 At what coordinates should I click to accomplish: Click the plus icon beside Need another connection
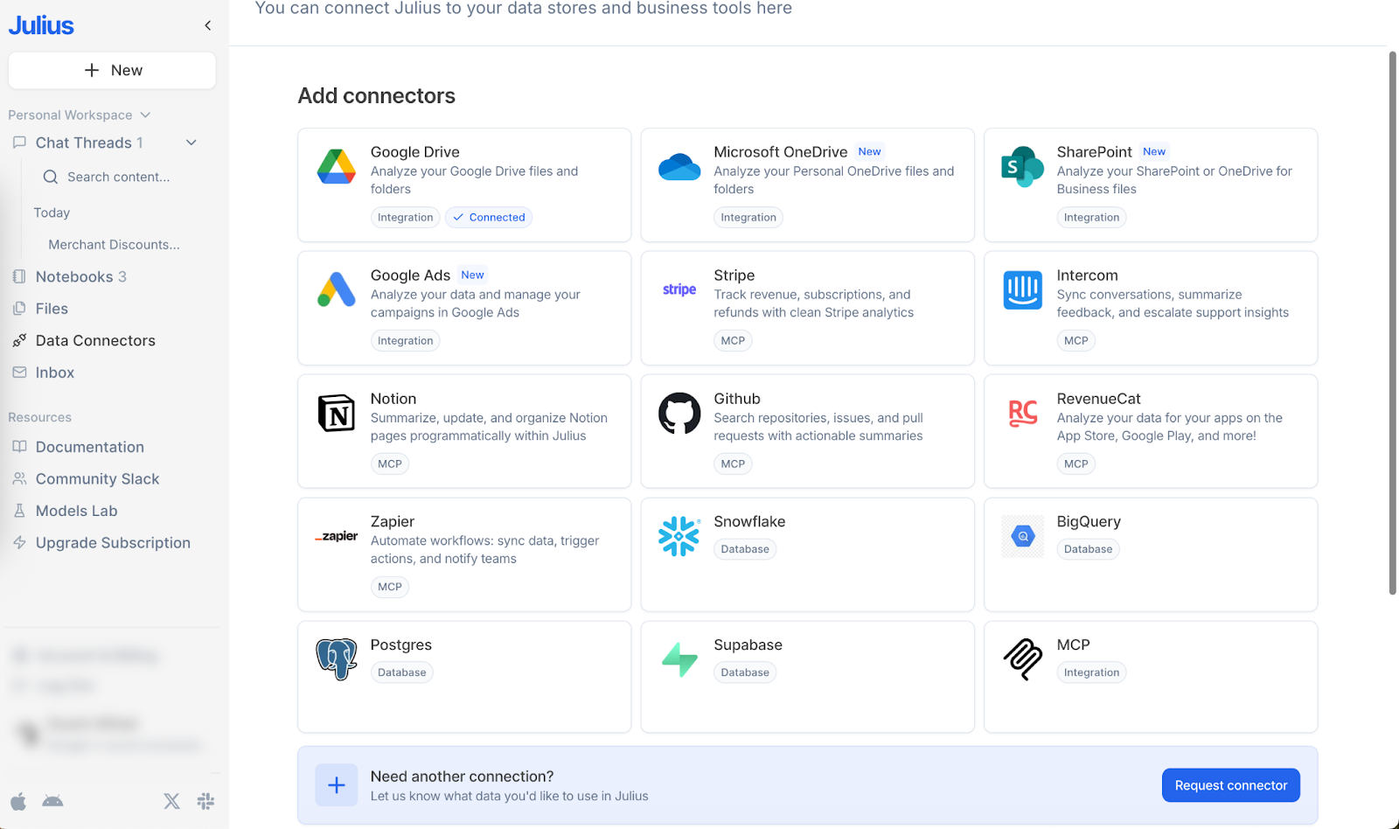[x=337, y=785]
